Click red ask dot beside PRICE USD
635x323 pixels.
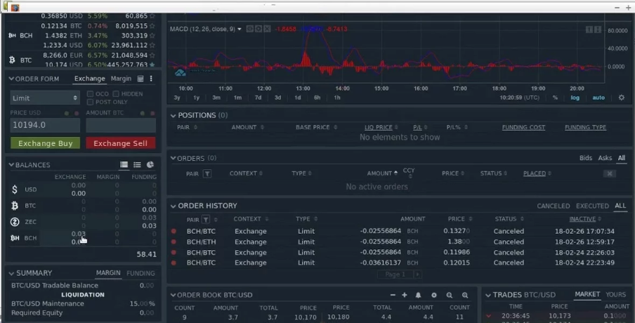[x=76, y=113]
